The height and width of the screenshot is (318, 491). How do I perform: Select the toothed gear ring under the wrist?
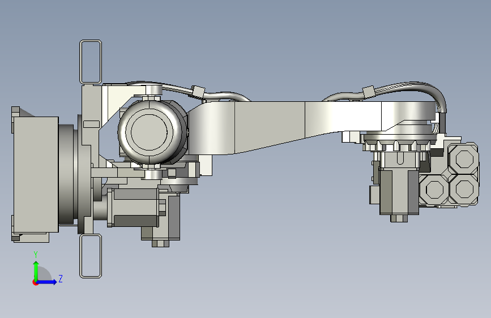(399, 145)
